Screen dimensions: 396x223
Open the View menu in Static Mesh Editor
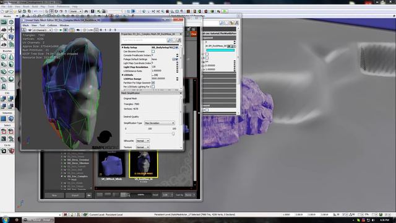[x=34, y=25]
